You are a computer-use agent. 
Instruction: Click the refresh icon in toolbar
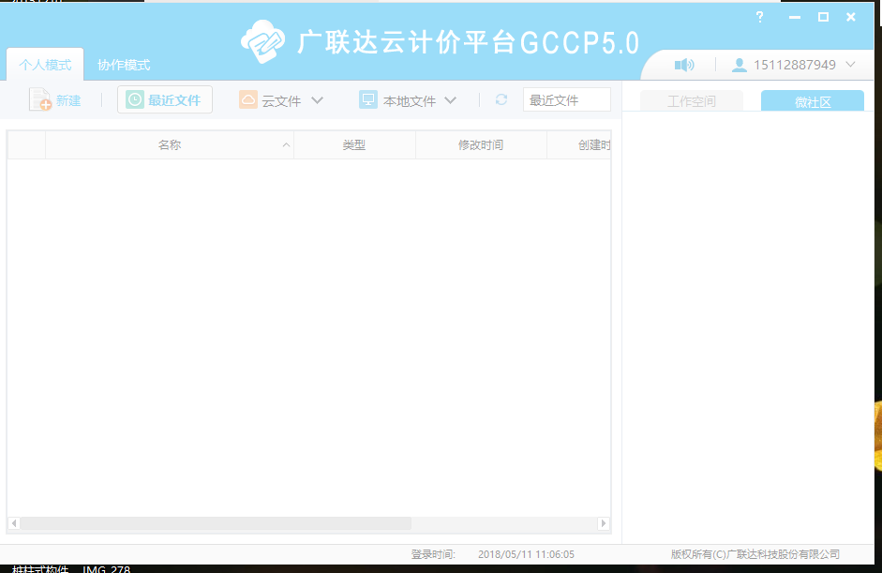click(x=501, y=99)
